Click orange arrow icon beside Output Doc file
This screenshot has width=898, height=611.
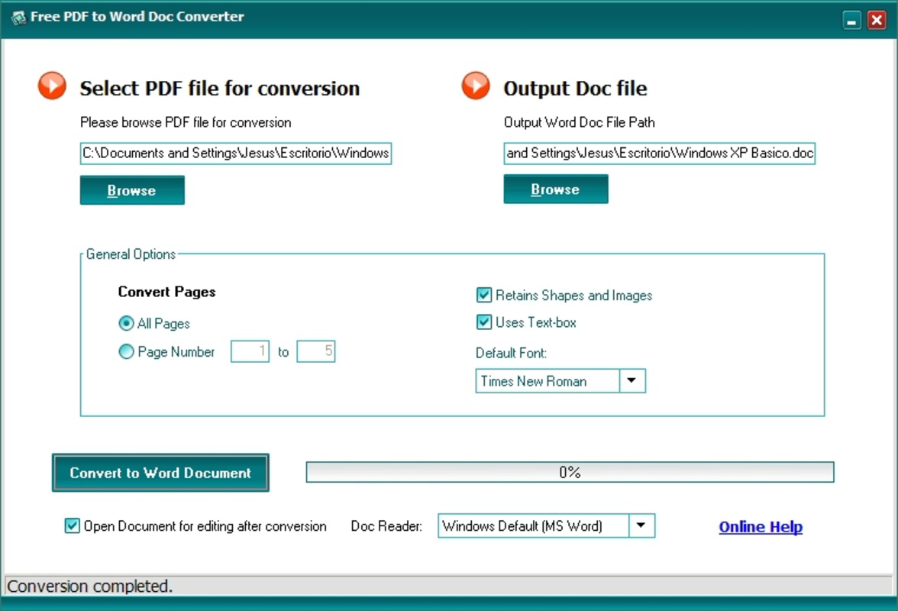click(476, 86)
